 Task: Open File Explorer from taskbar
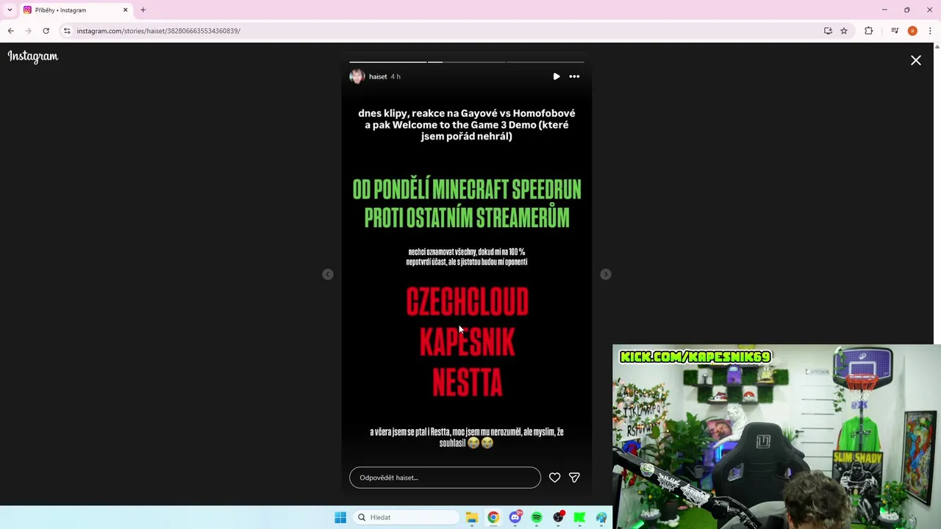point(472,517)
